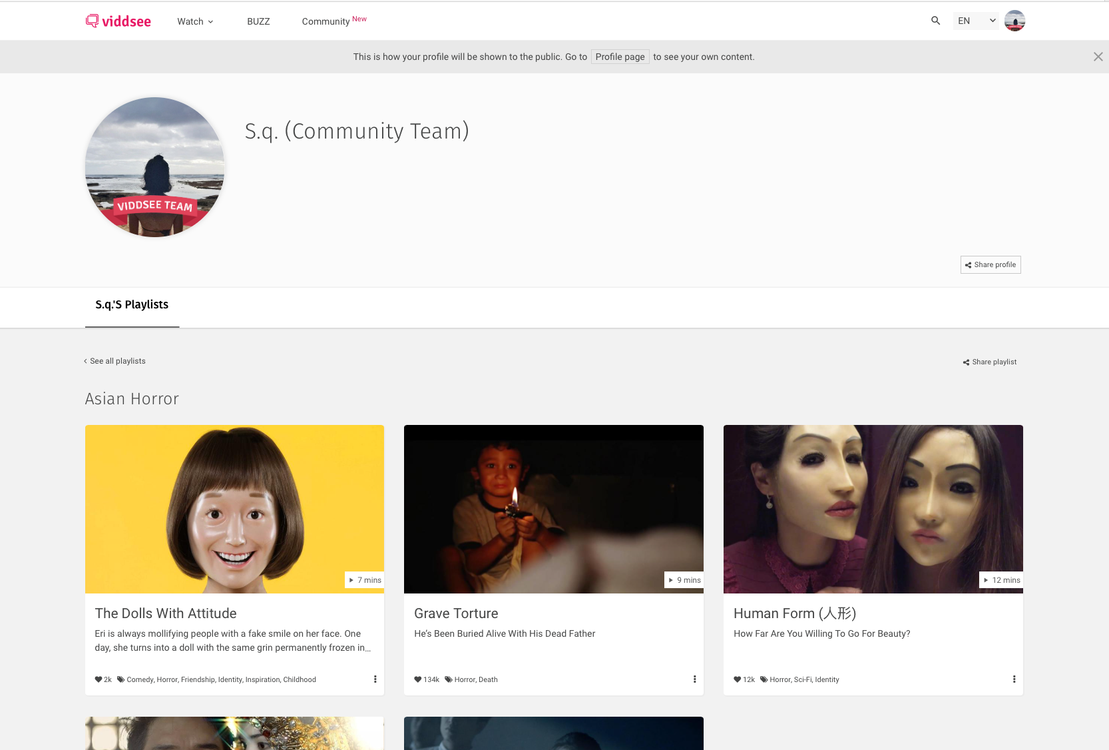The height and width of the screenshot is (750, 1109).
Task: Click 'How Far Are You Willing' description
Action: (x=821, y=633)
